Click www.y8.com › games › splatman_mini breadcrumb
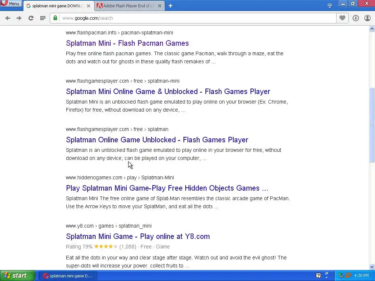The width and height of the screenshot is (375, 281). click(108, 226)
